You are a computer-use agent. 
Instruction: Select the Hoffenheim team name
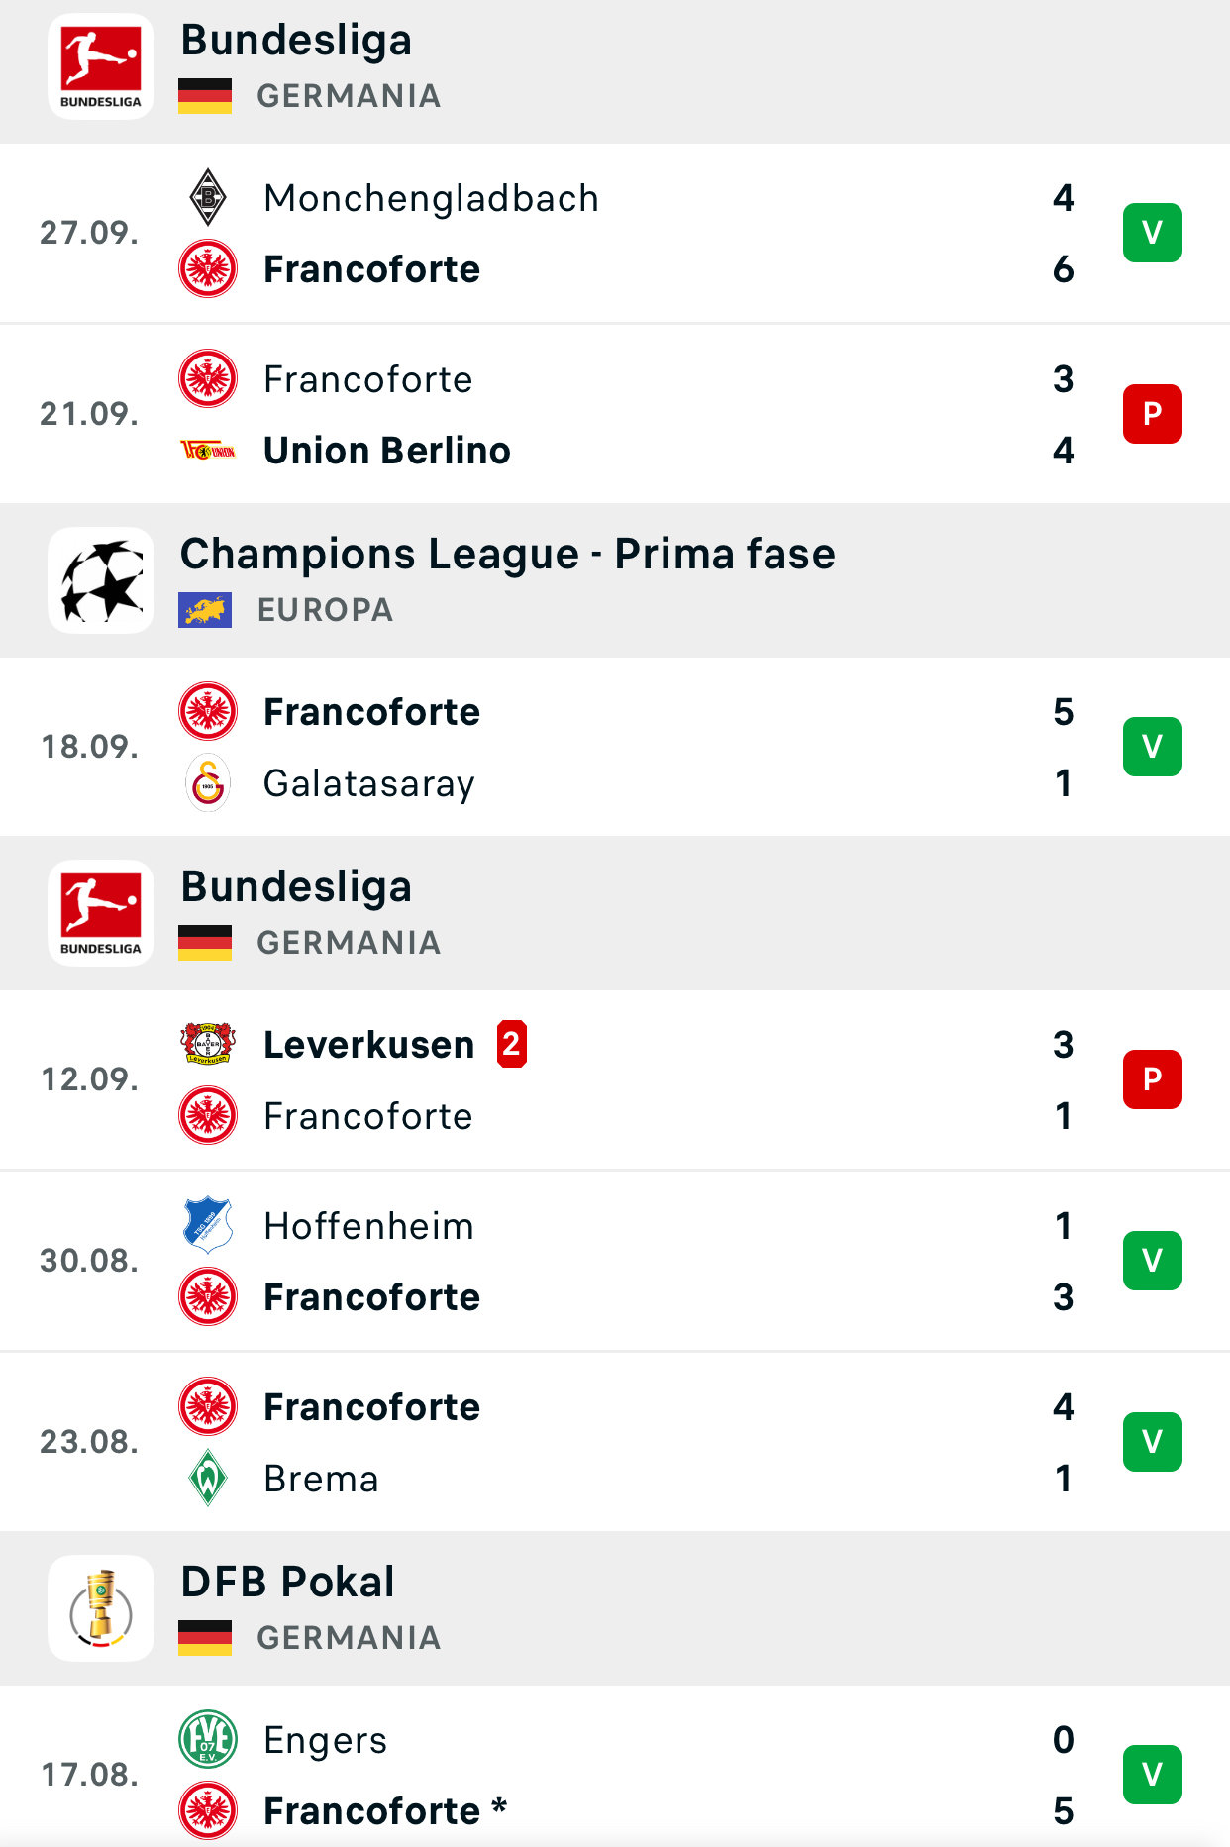click(368, 1226)
